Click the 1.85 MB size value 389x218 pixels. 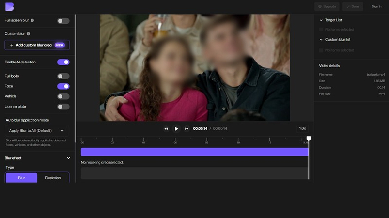pos(379,81)
